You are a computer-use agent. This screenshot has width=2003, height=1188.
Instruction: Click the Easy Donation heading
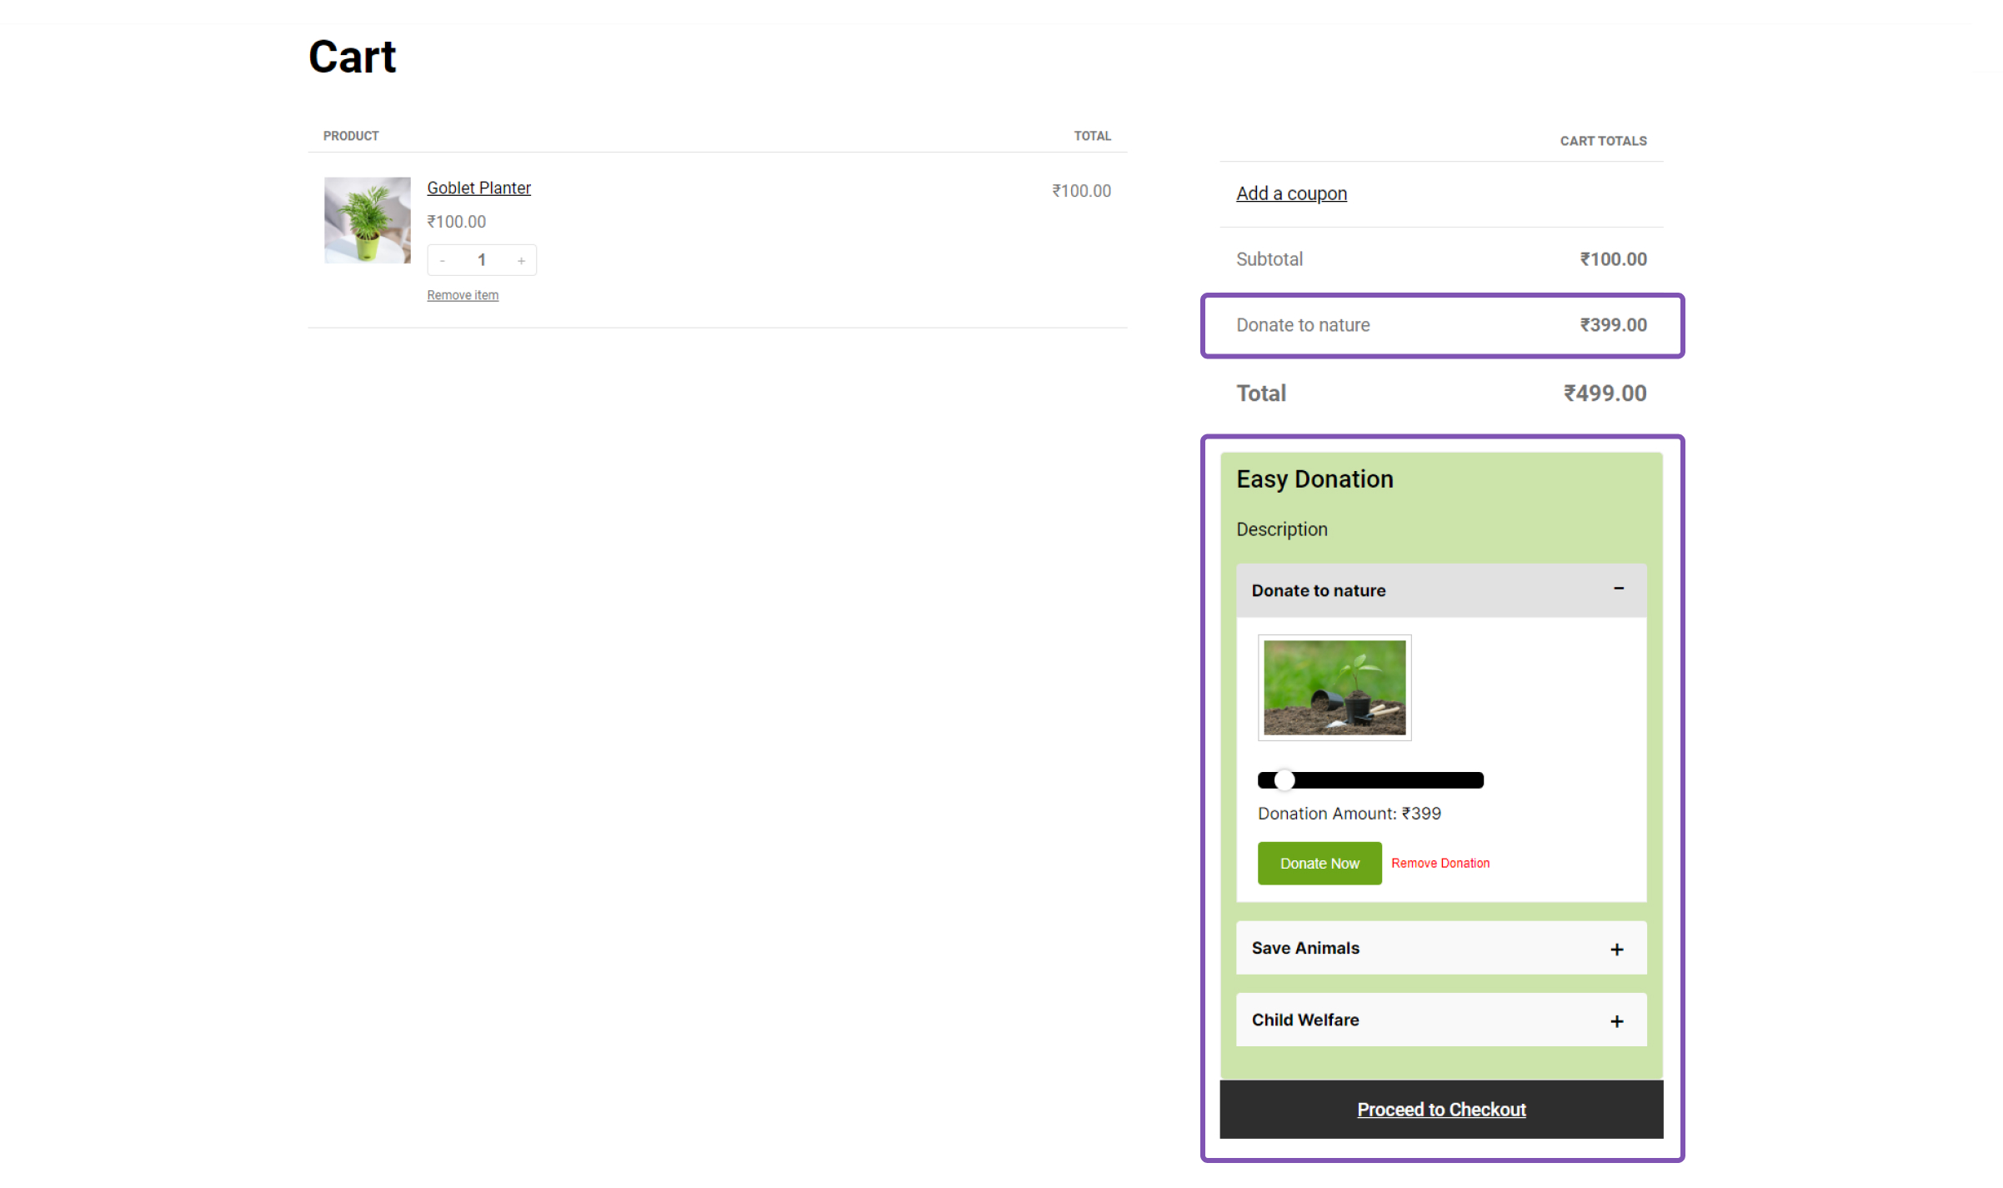[x=1314, y=479]
